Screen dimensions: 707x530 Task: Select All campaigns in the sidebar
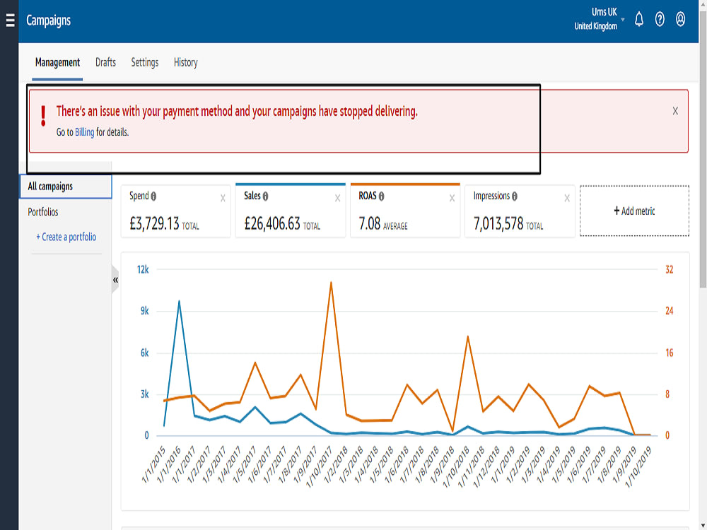65,186
